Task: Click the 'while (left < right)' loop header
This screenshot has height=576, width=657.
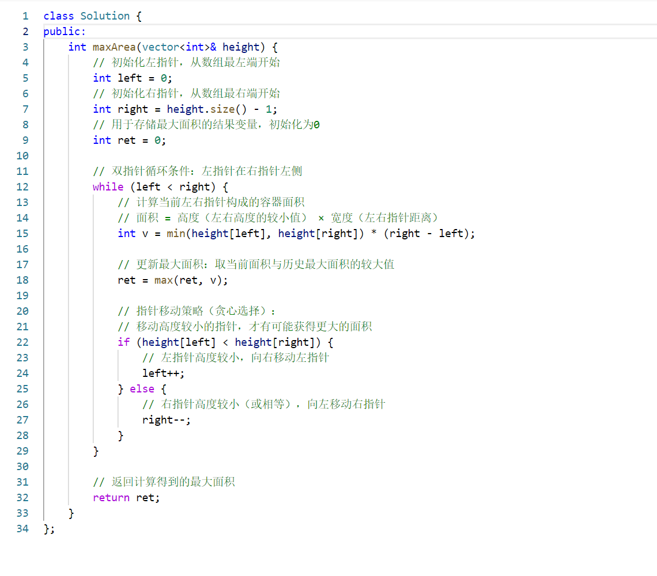Action: (x=160, y=187)
